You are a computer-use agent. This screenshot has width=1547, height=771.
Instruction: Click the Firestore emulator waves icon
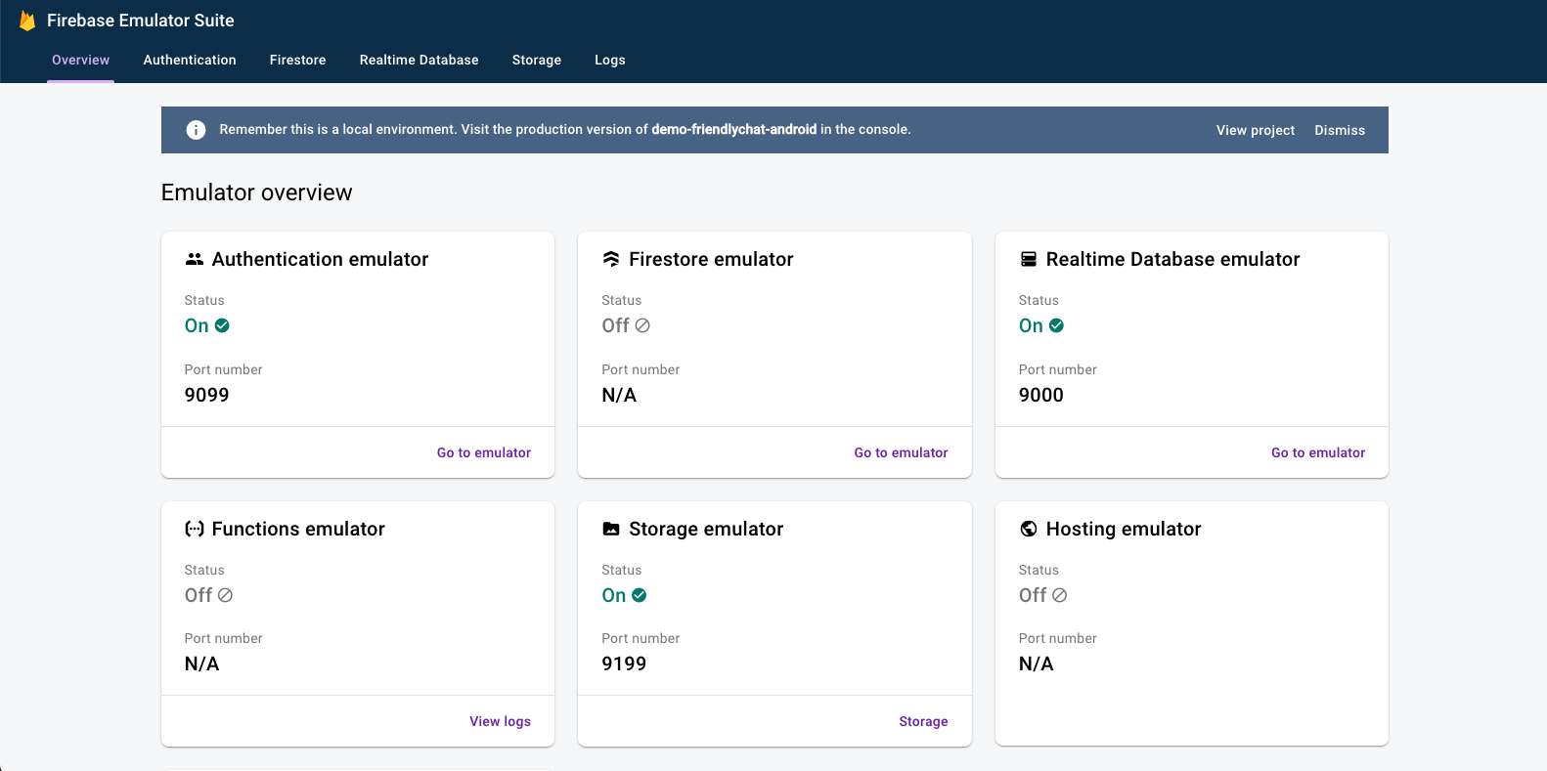611,259
